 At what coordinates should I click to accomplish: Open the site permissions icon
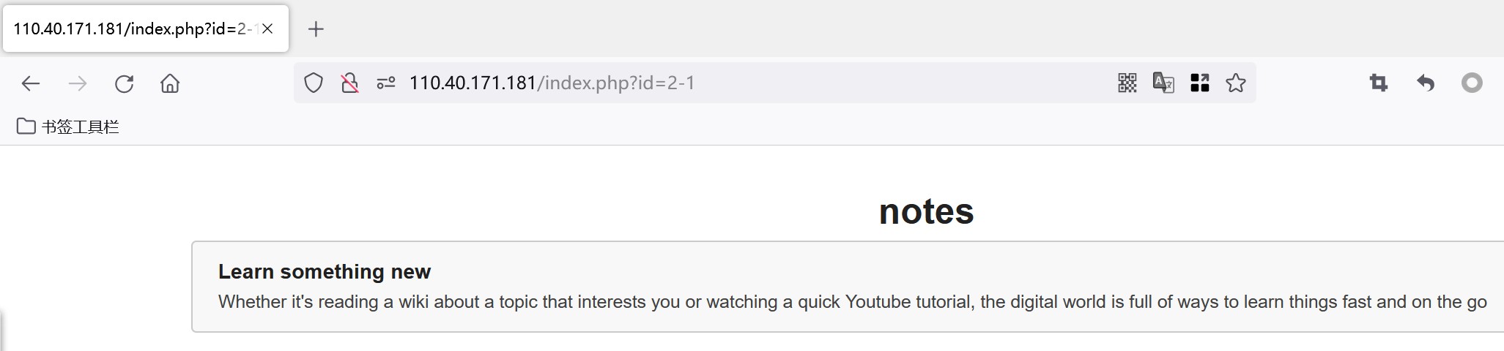[x=386, y=83]
